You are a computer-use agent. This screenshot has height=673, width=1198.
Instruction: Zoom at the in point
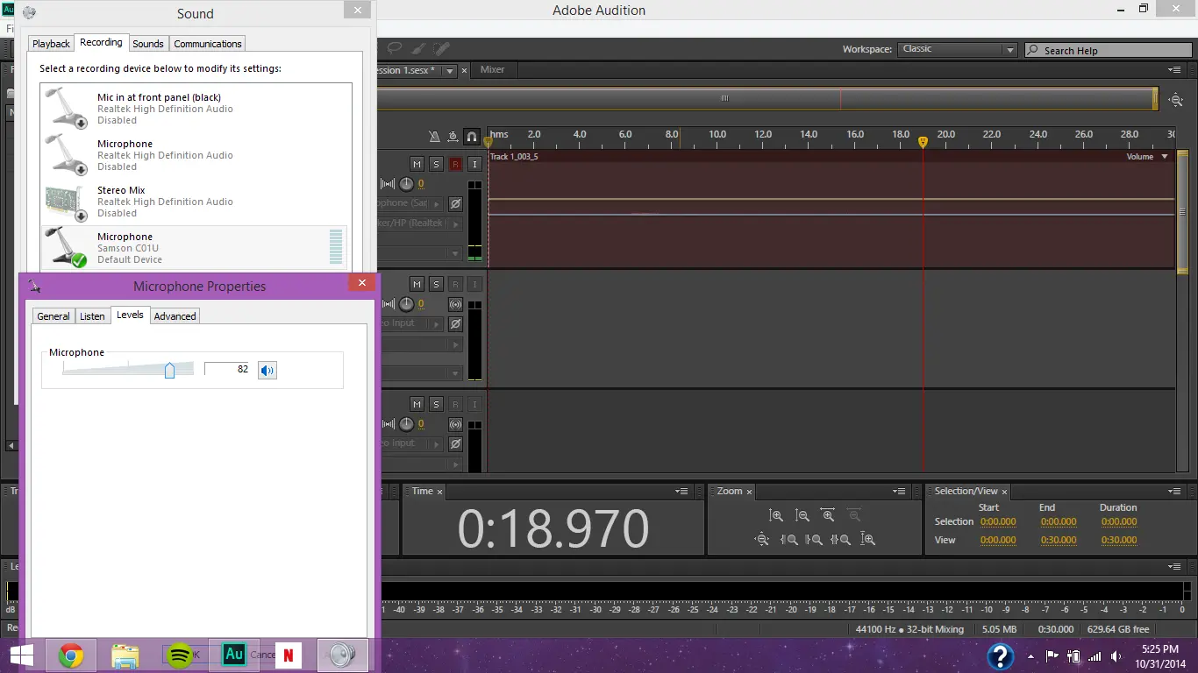click(x=788, y=540)
